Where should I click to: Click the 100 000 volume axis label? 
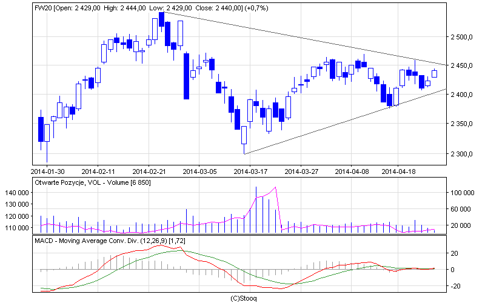463,193
